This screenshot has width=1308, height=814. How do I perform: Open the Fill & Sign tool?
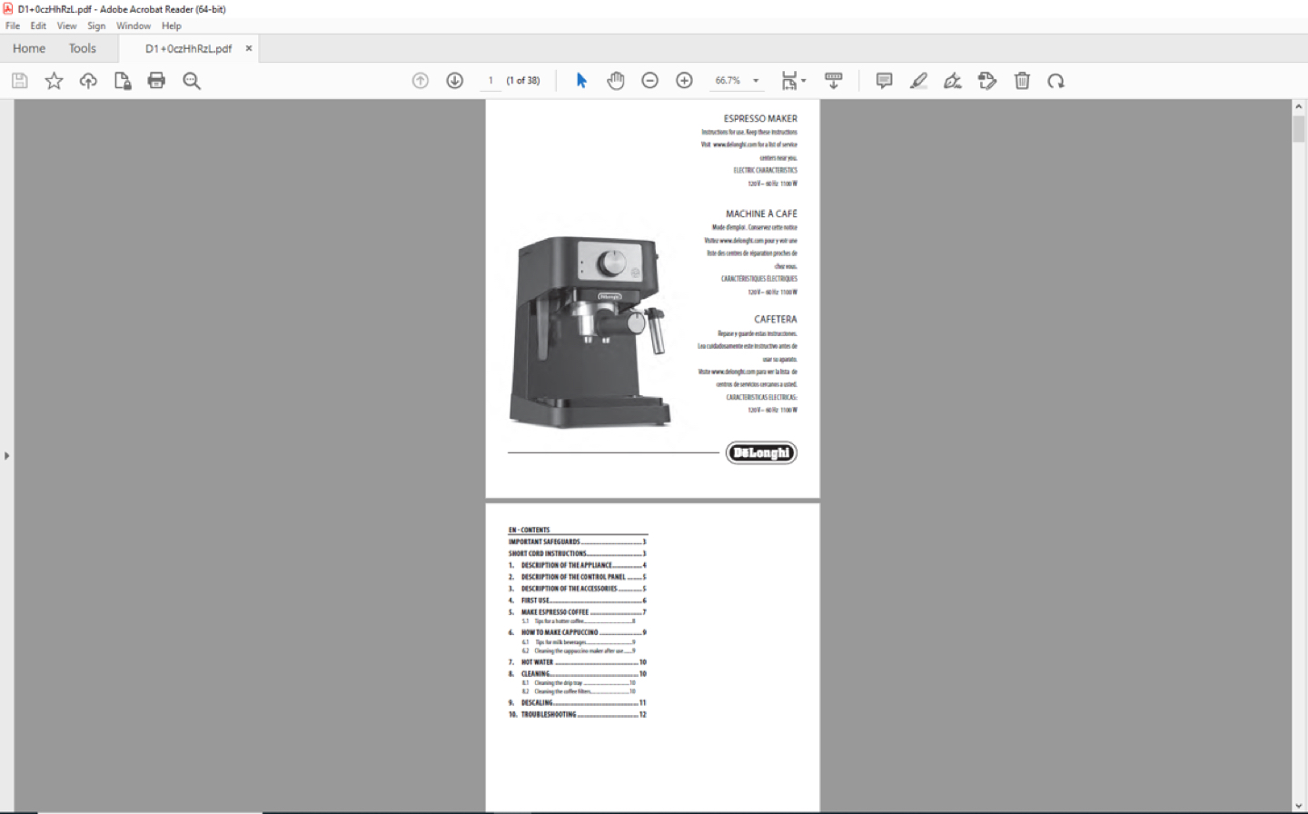[x=986, y=80]
